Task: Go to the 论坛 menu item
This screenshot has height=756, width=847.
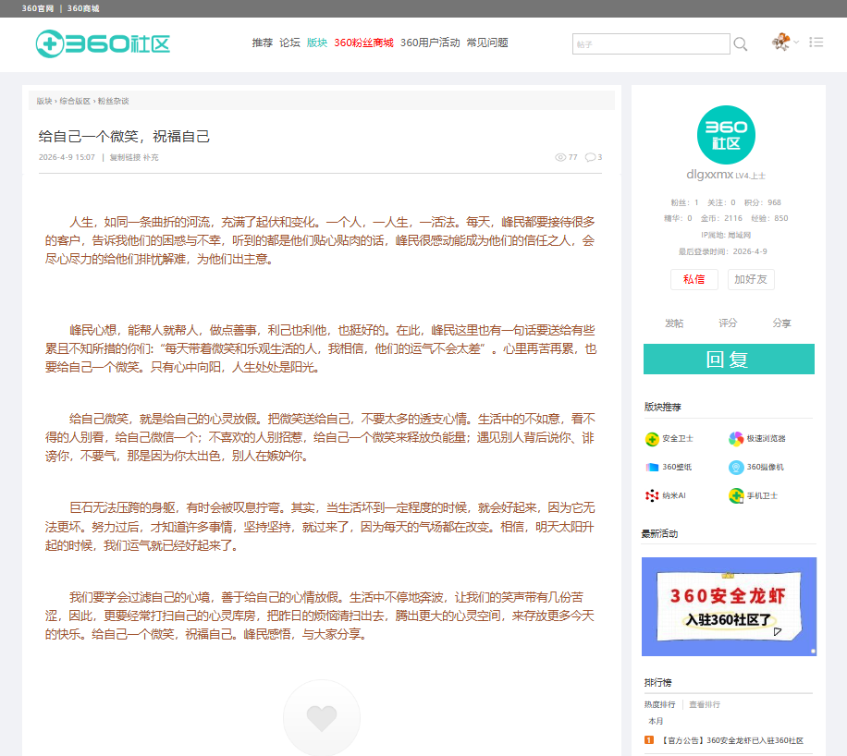Action: (x=289, y=43)
